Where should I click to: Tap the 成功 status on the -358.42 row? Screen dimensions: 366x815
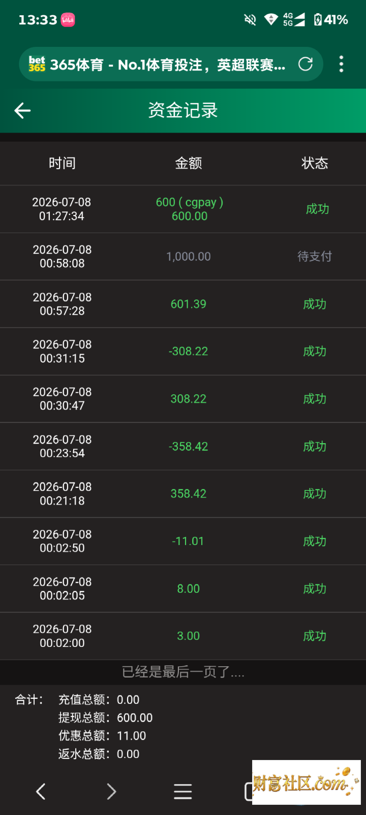tap(315, 446)
